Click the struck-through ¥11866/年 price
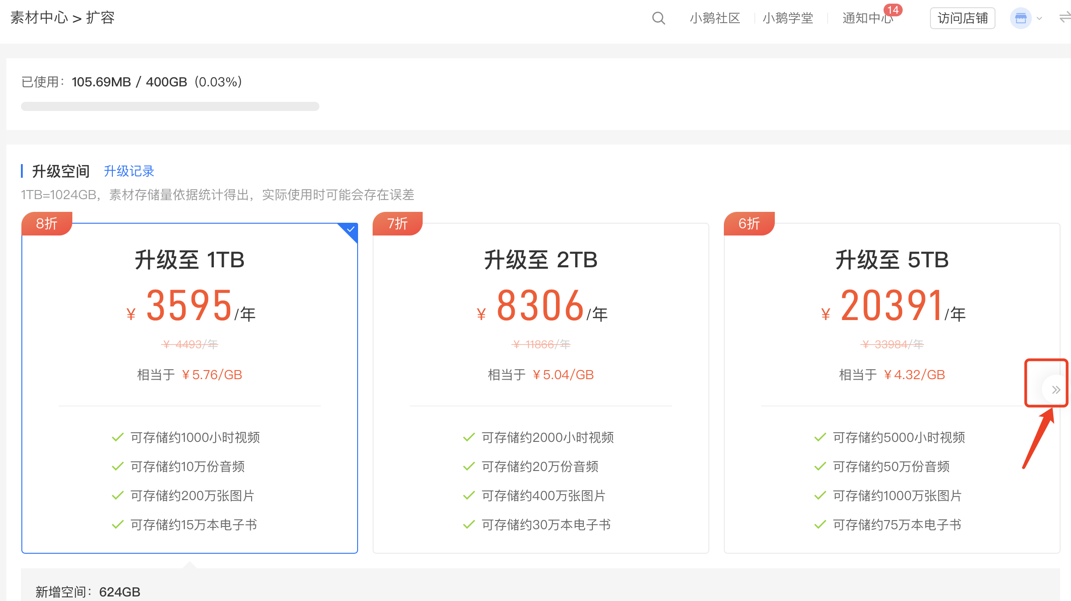This screenshot has width=1071, height=601. tap(541, 345)
